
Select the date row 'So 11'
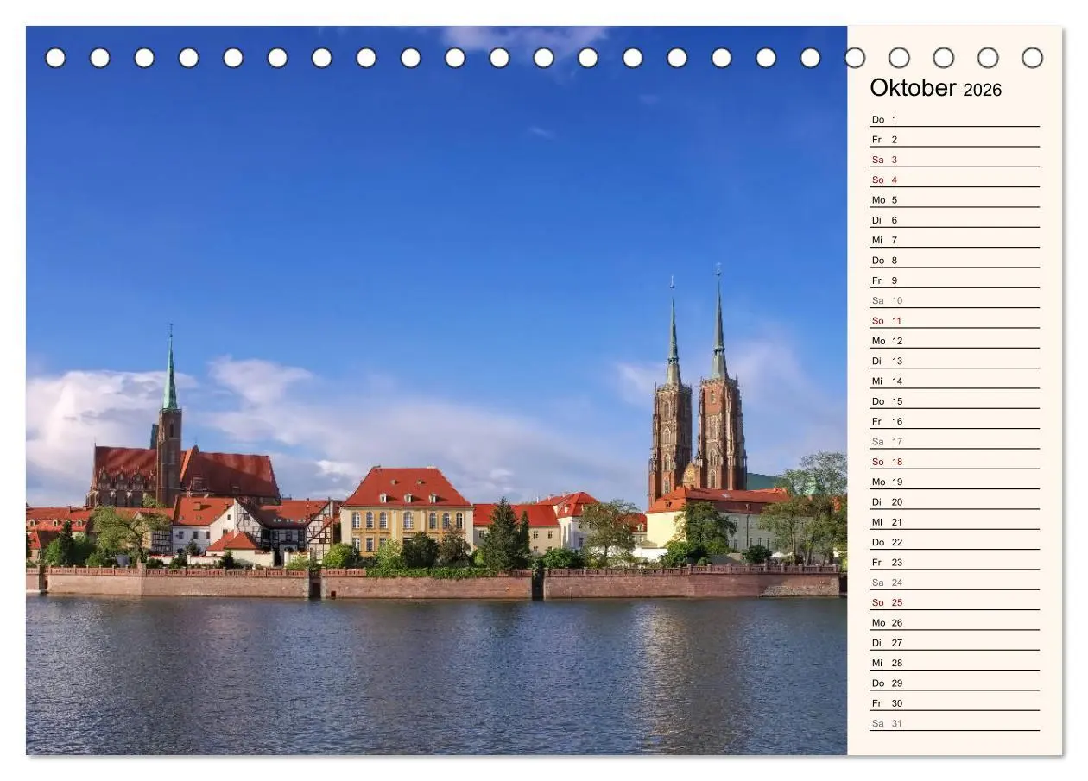(954, 320)
